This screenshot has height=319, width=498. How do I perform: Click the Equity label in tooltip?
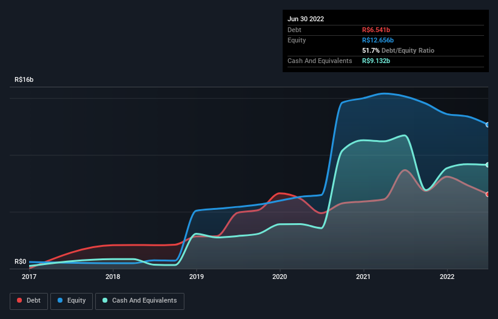point(297,40)
